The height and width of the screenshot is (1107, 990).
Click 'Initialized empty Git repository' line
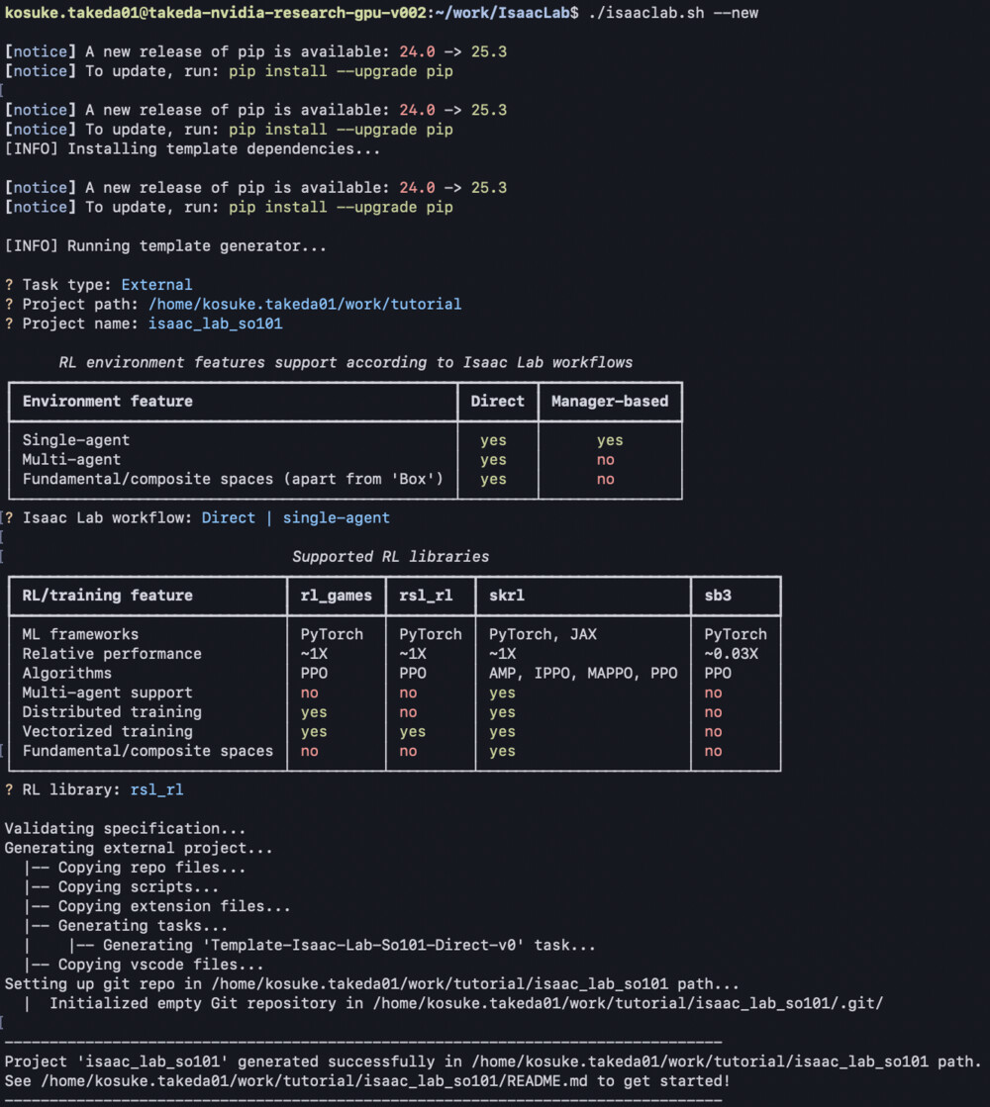(466, 1003)
